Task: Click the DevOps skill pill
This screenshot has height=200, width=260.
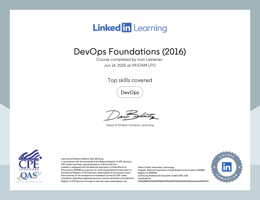Action: click(x=130, y=92)
